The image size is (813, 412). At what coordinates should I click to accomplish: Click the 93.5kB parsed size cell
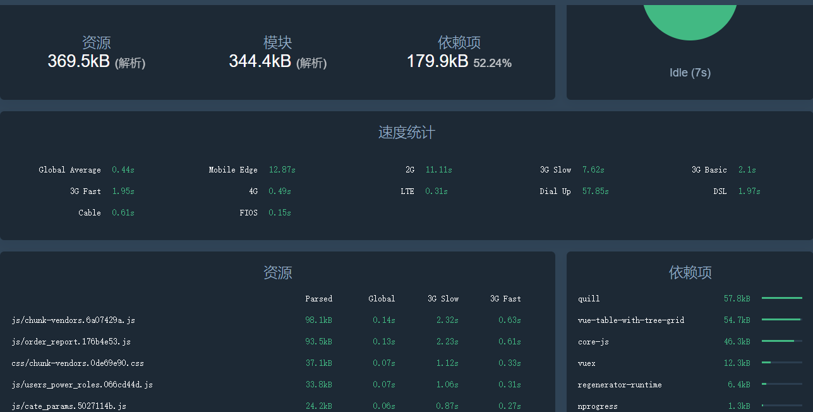point(318,342)
